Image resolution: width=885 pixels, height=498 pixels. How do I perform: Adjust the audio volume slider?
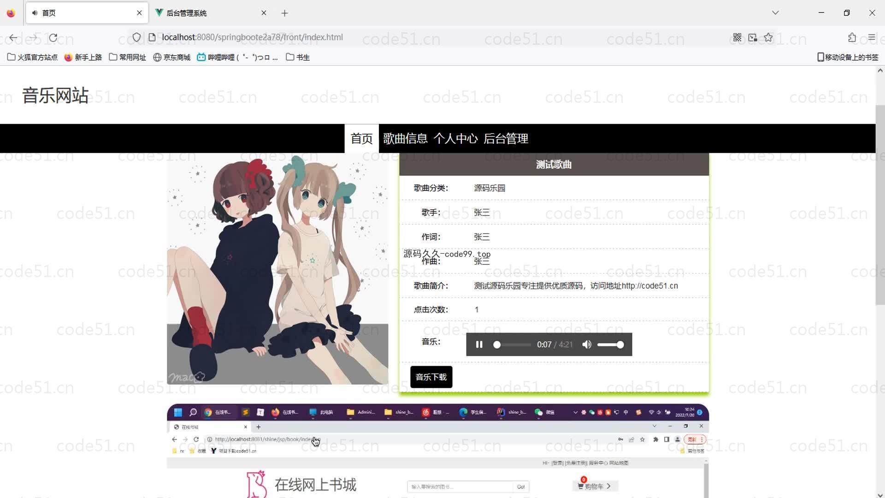coord(610,344)
